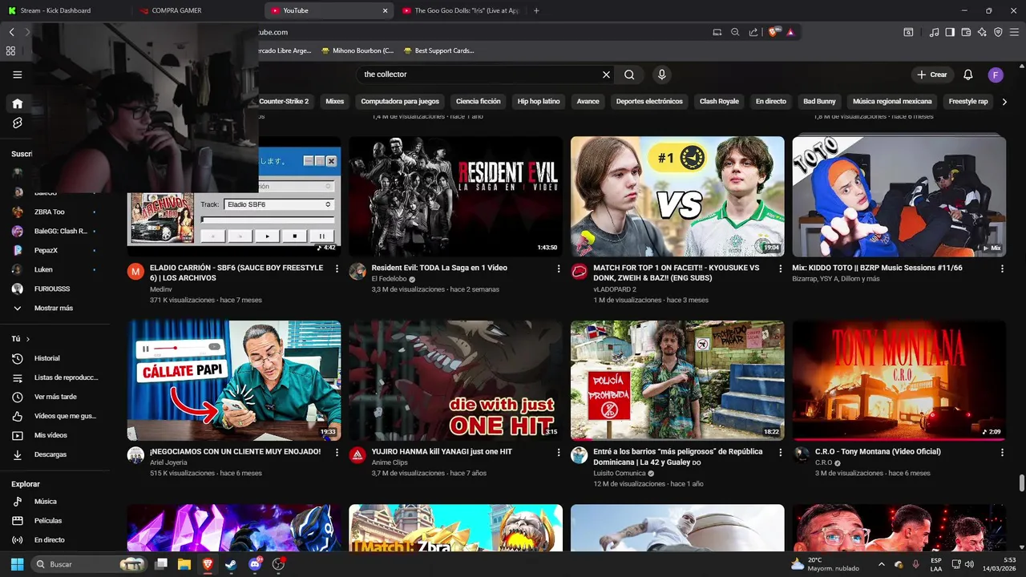The image size is (1026, 577).
Task: Open more options for ELADIO CARRIÓN video
Action: point(337,268)
